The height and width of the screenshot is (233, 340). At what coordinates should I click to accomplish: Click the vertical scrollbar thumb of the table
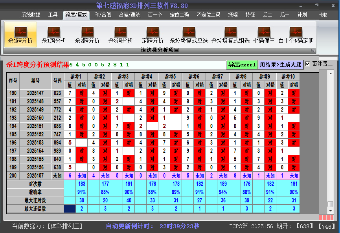[331, 204]
